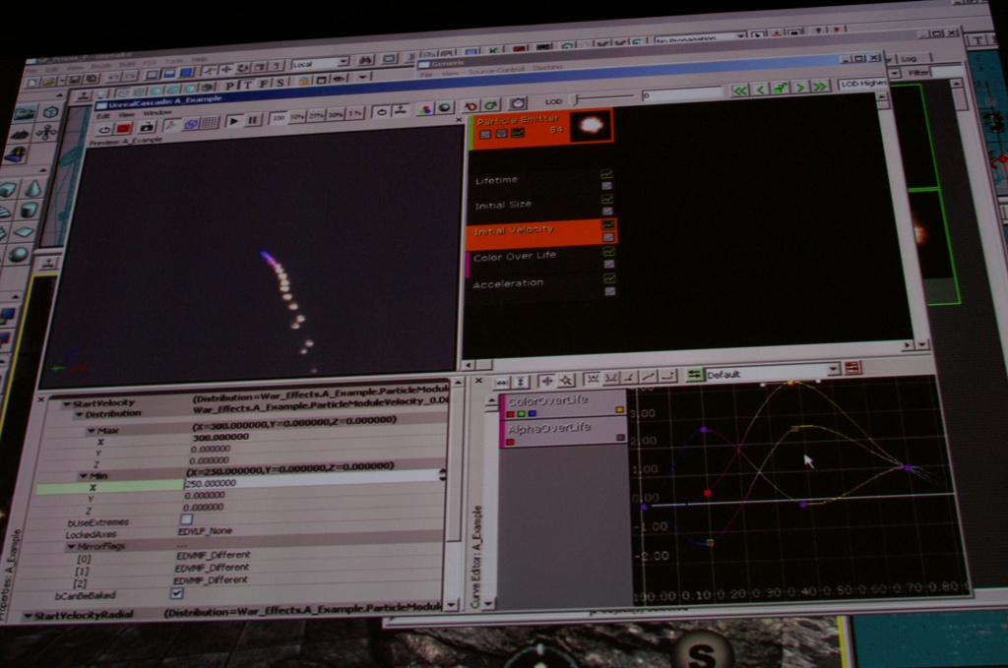
Task: Click the binoculars search icon
Action: [x=364, y=60]
